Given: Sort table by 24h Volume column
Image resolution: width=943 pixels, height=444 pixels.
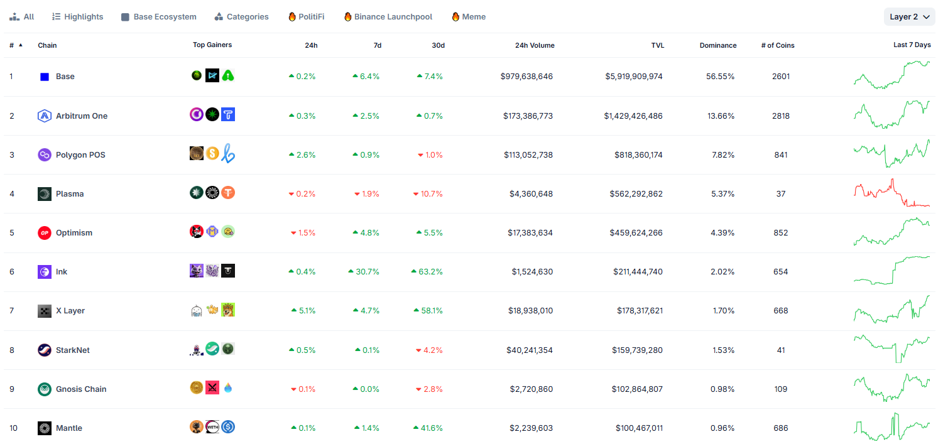Looking at the screenshot, I should 535,45.
